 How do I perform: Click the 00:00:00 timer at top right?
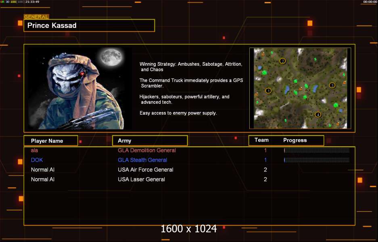tap(370, 2)
